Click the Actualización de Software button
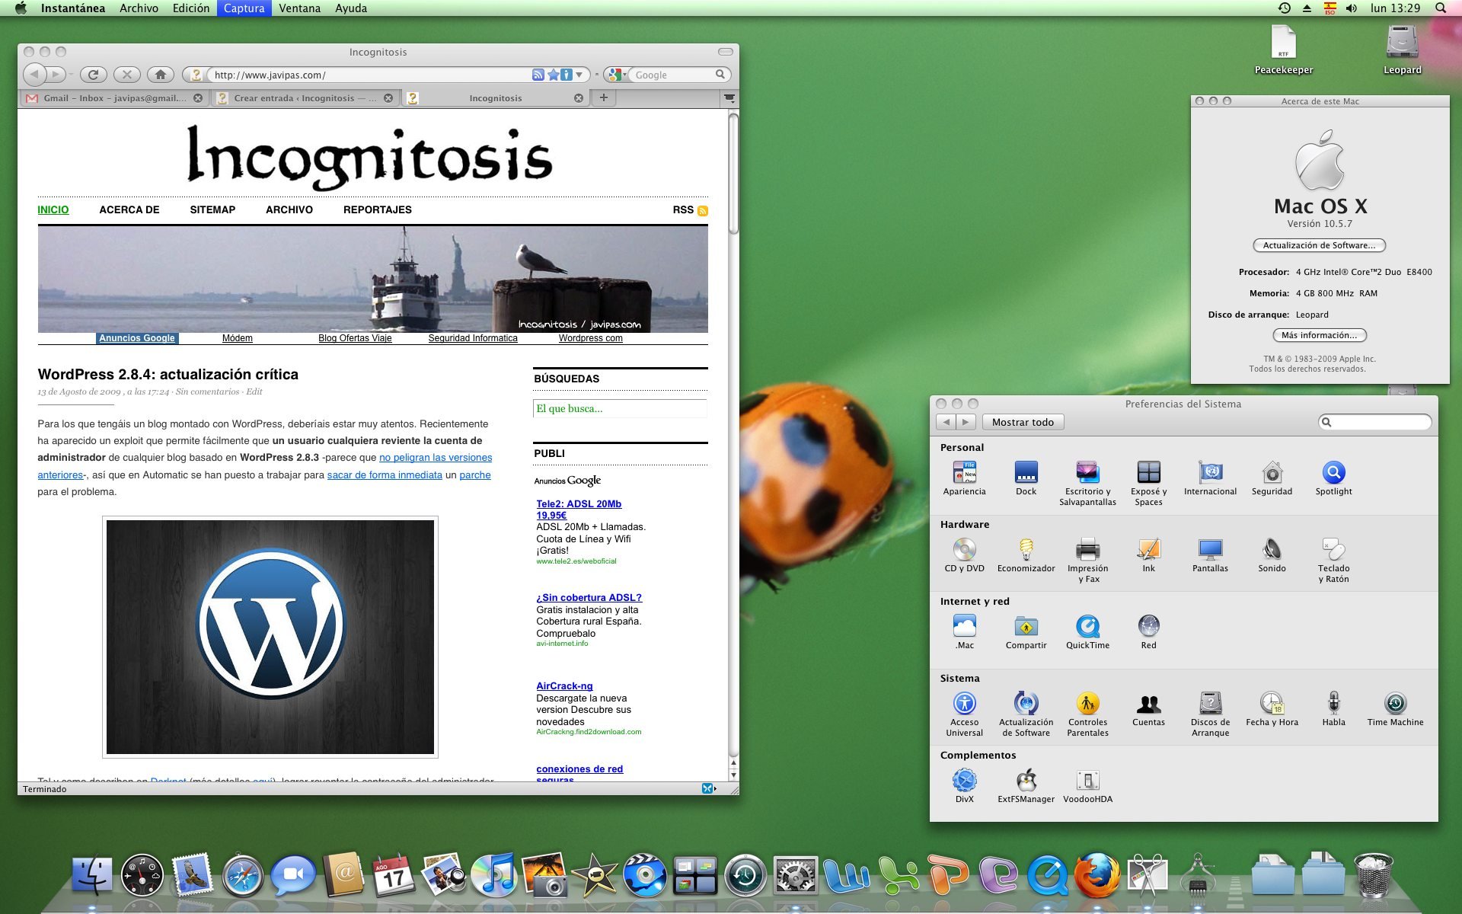 [x=1319, y=245]
